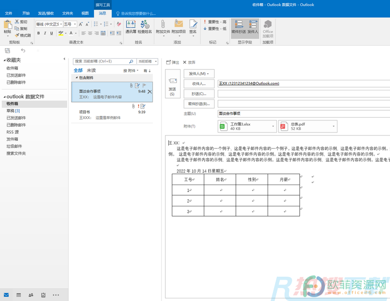The image size is (390, 301).
Task: Collapse the 收藏夹 favorites section
Action: click(5, 60)
